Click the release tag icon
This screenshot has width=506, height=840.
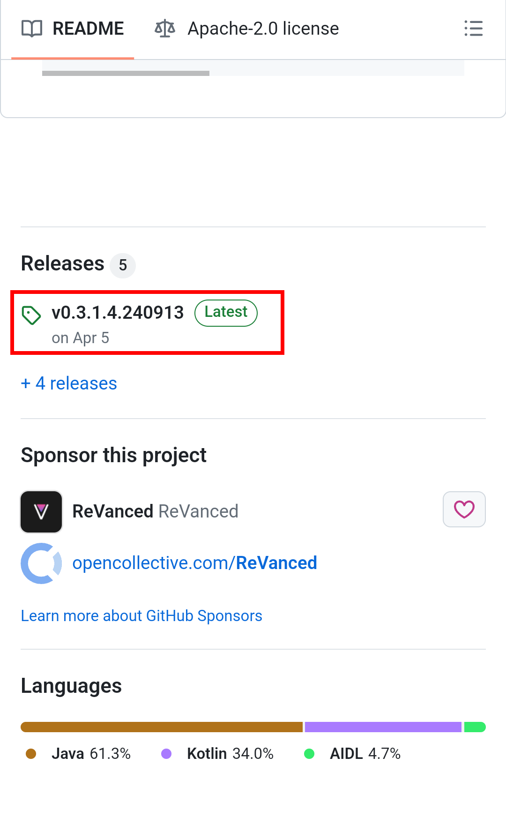coord(31,315)
